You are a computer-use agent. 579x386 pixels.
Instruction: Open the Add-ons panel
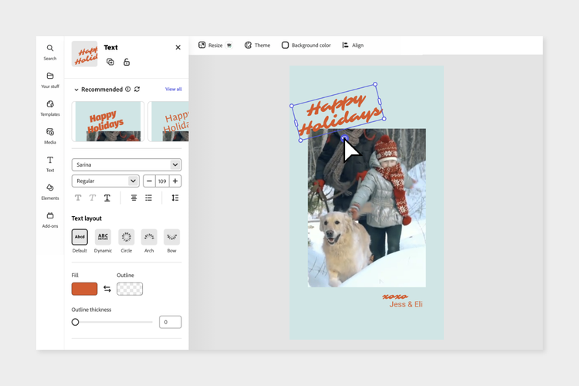[50, 219]
